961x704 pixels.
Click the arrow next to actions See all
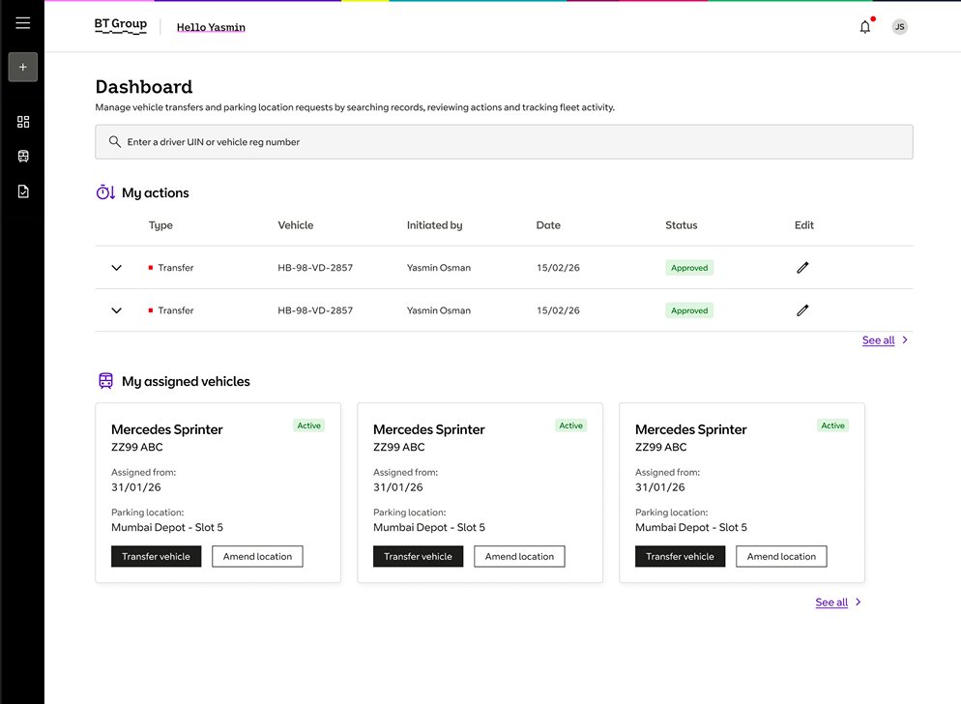pos(905,339)
